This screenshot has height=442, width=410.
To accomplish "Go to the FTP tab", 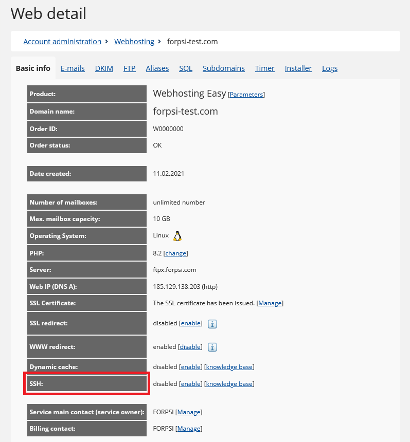I will coord(130,68).
